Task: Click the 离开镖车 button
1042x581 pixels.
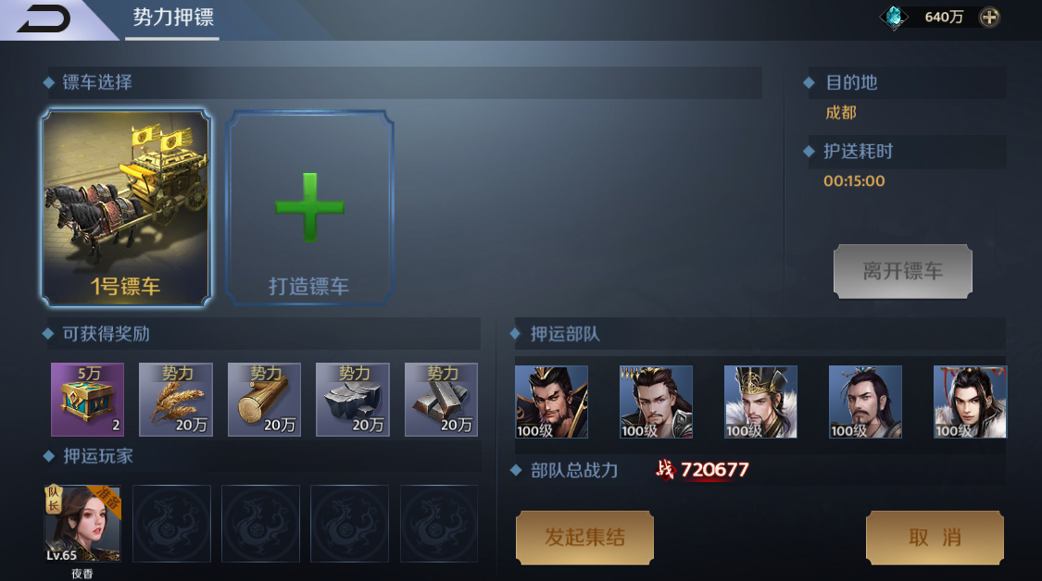Action: tap(902, 271)
